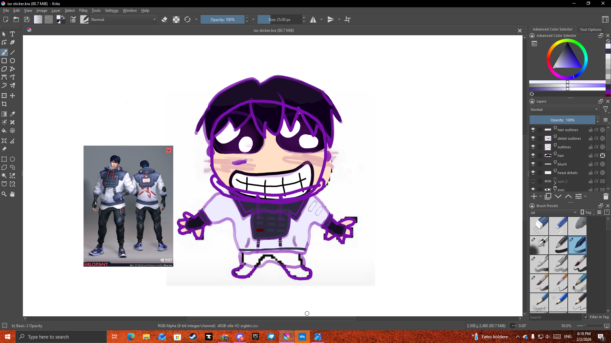Open the layer blending mode dropdown
Image resolution: width=611 pixels, height=343 pixels.
564,109
